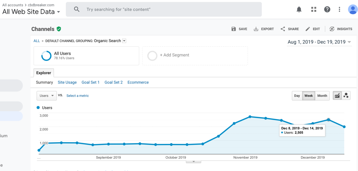Switch to the Site Usage tab

[67, 82]
